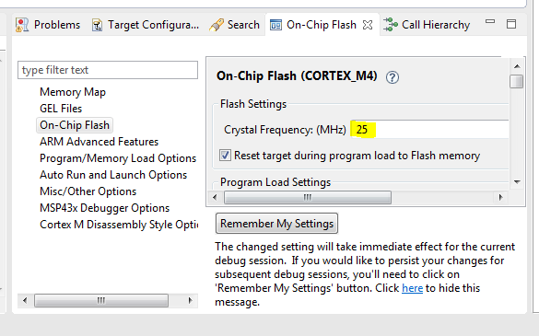Open the Call Hierarchy tab
This screenshot has height=336, width=539.
click(427, 25)
